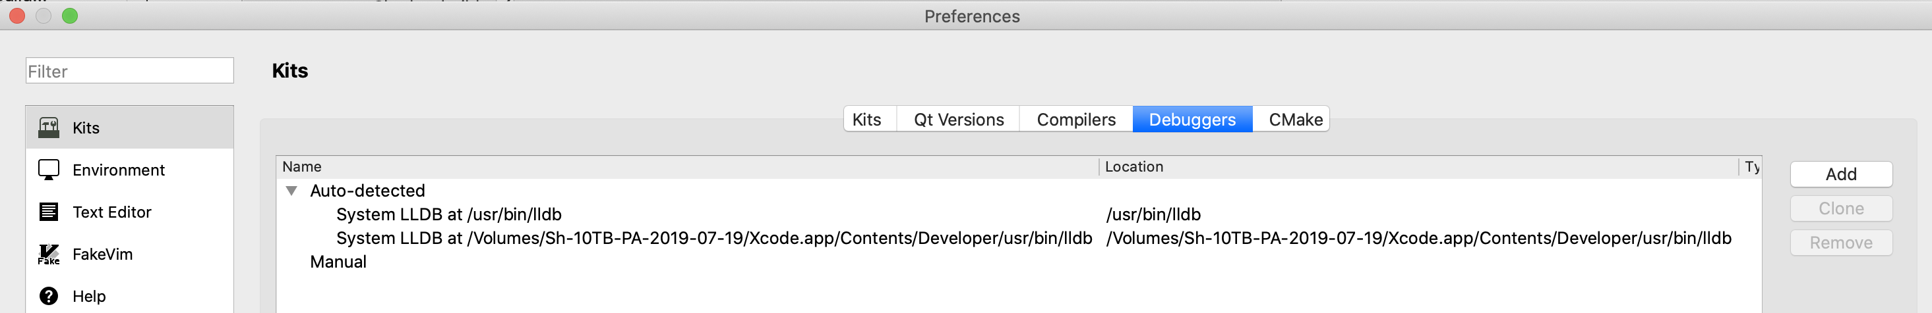Image resolution: width=1932 pixels, height=313 pixels.
Task: Select the Xcode.app System LLDB entry
Action: (x=1019, y=238)
